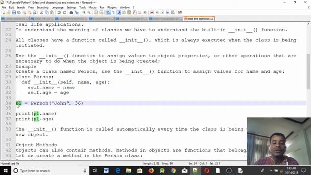Open the User Defined Language dialog icon

pyautogui.click(x=124, y=13)
